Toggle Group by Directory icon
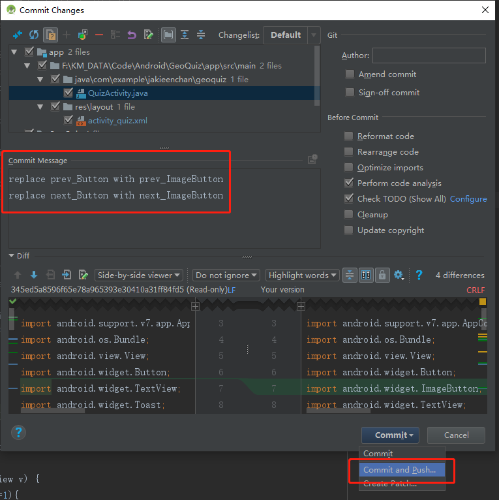The height and width of the screenshot is (500, 499). coord(168,35)
